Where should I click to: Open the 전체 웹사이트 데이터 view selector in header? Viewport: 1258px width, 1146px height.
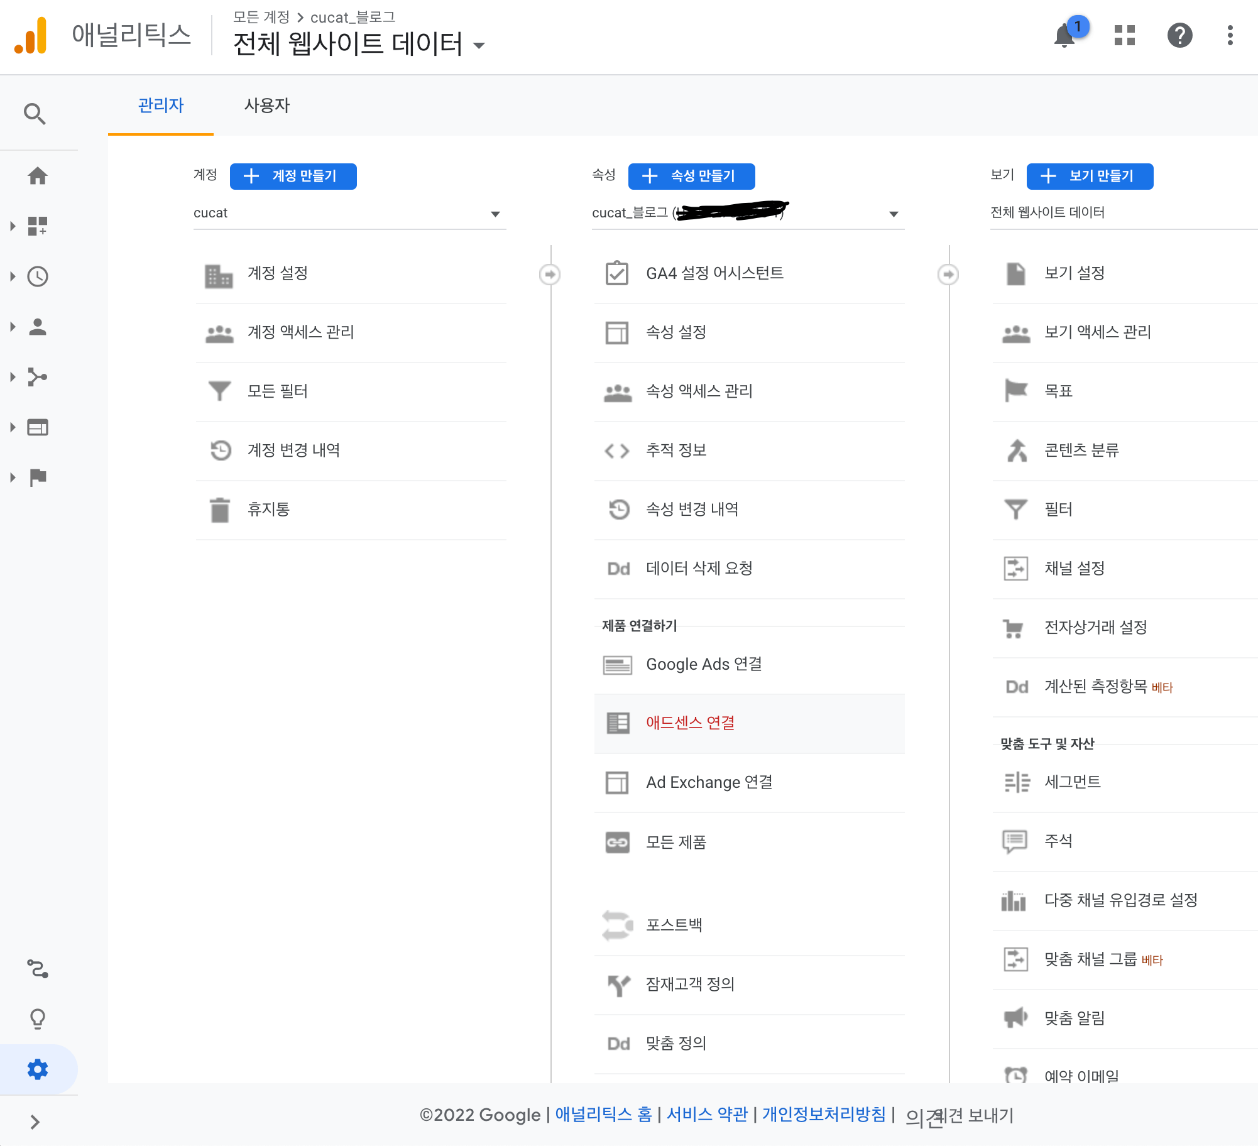point(359,44)
